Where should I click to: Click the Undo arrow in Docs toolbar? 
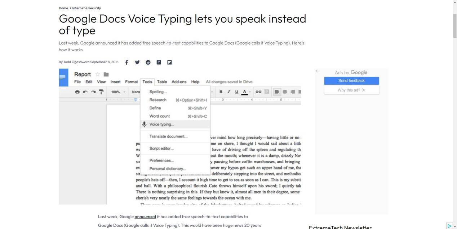coord(85,92)
